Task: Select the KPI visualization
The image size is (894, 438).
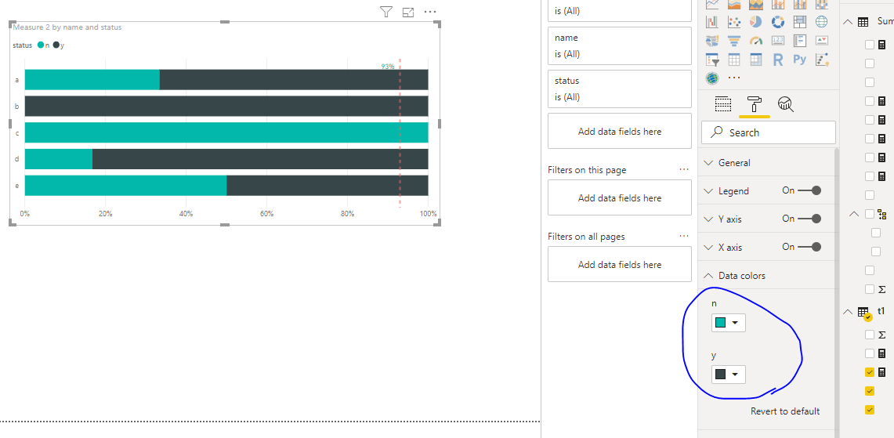Action: coord(821,41)
